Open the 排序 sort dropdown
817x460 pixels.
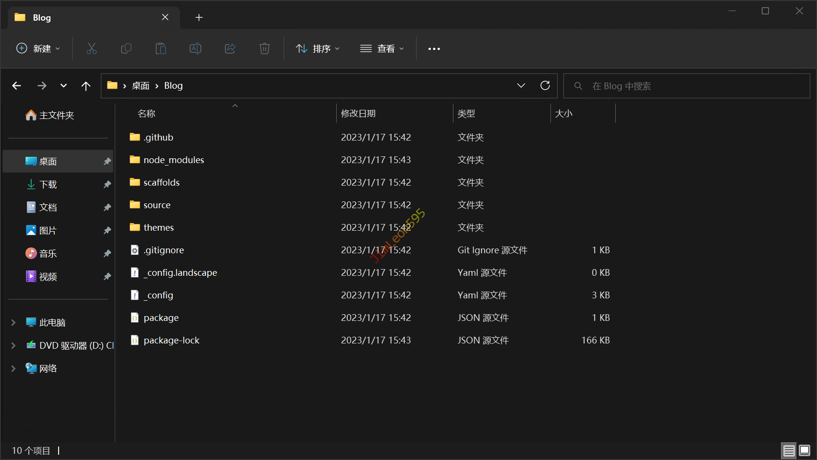[317, 48]
